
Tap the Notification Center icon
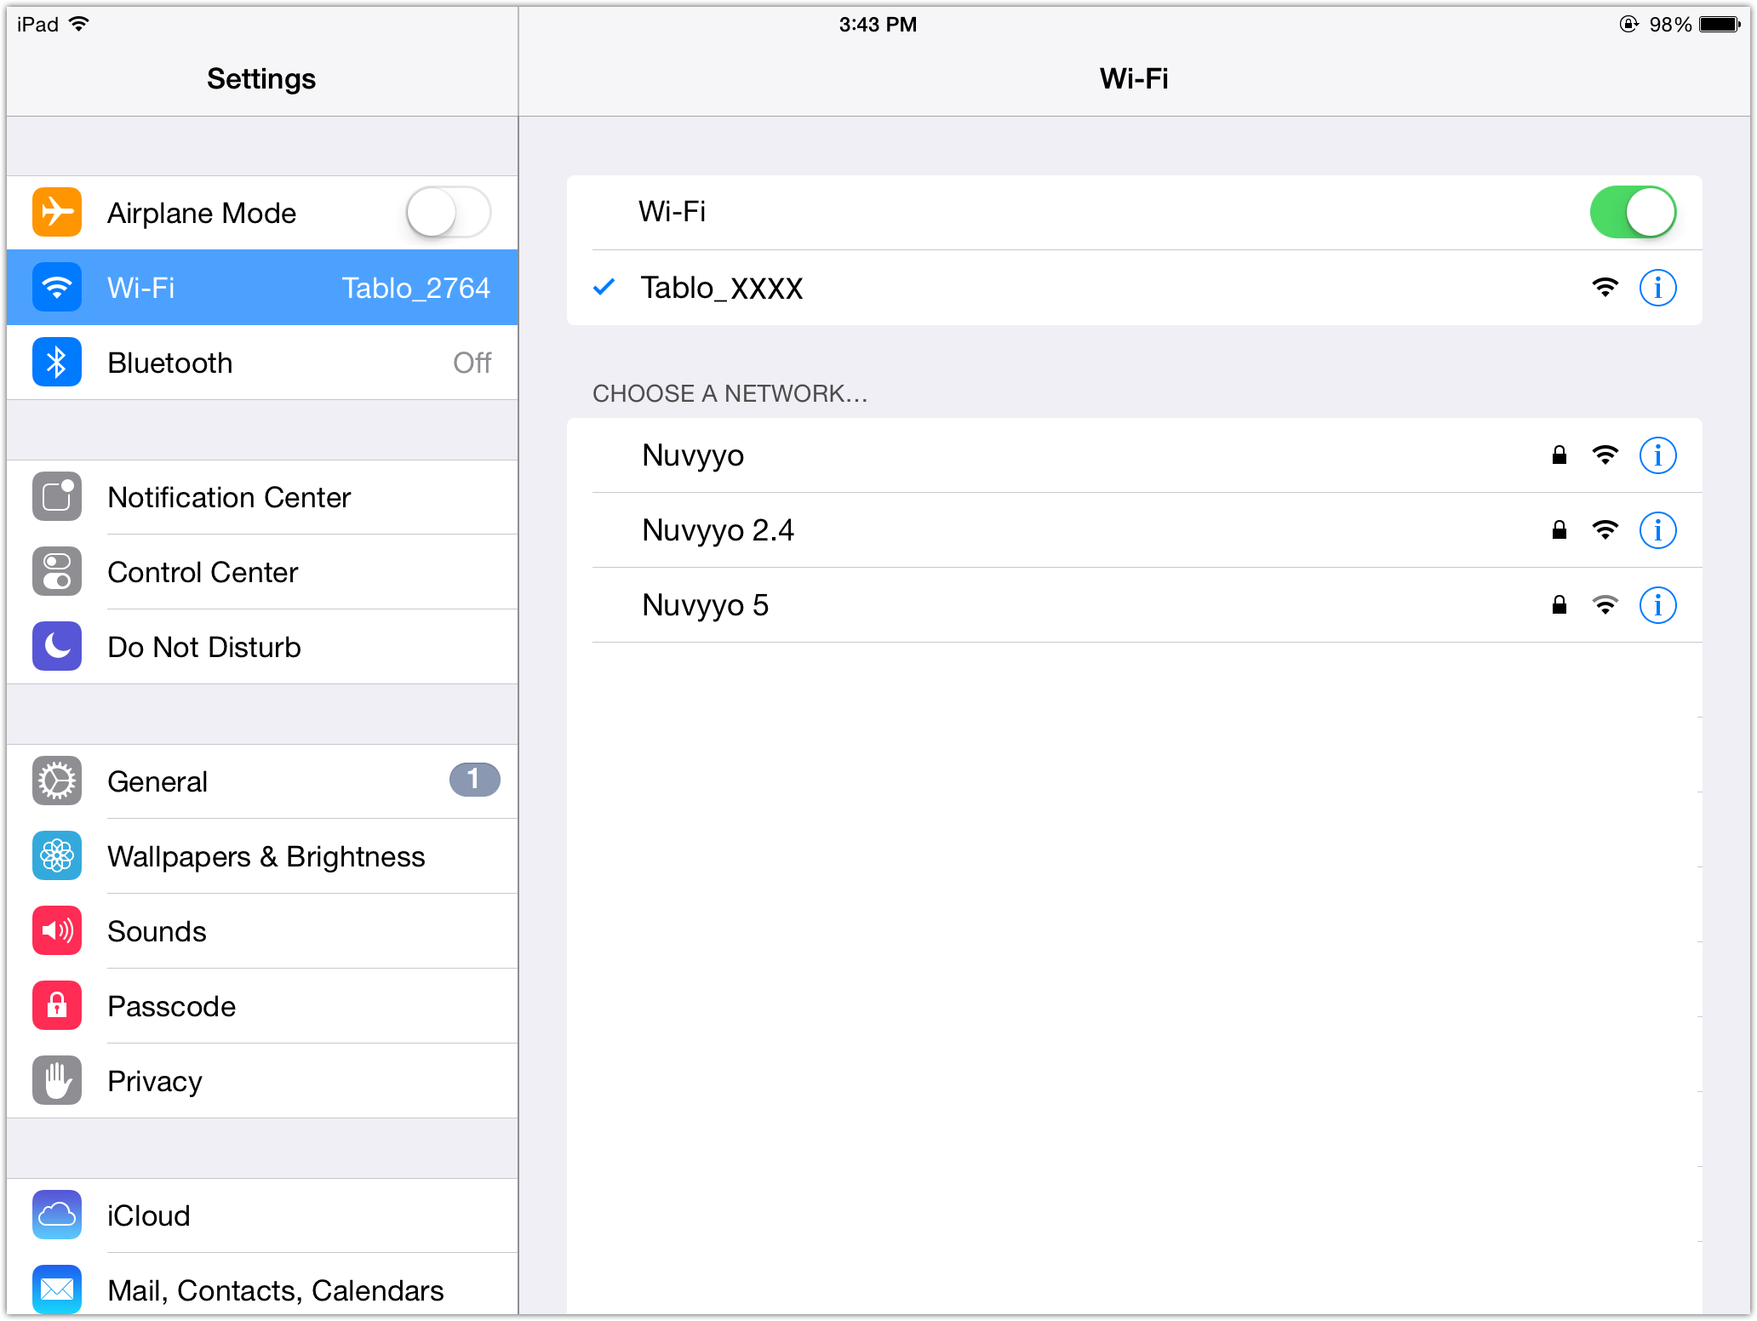(57, 497)
